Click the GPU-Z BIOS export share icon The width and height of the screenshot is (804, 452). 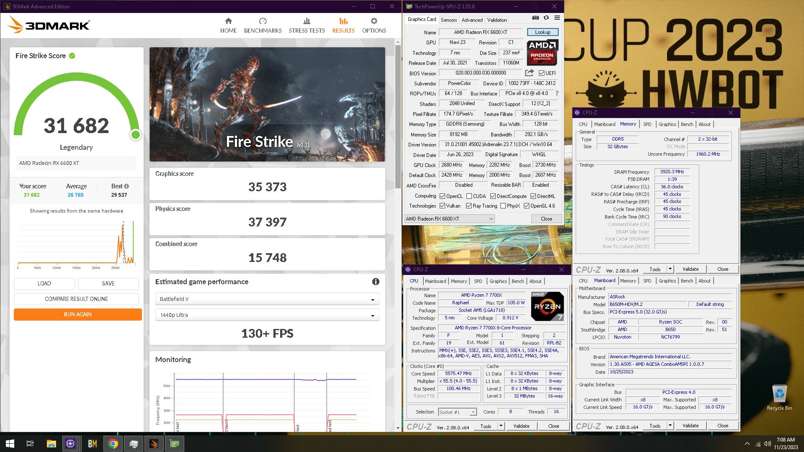coord(530,73)
